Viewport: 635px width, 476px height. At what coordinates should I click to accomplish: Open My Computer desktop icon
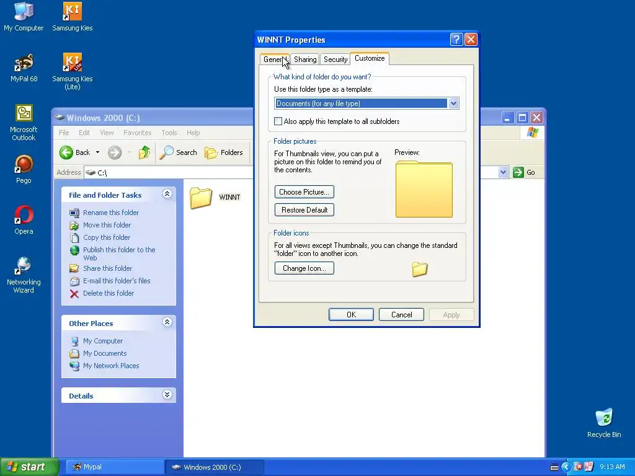point(24,17)
